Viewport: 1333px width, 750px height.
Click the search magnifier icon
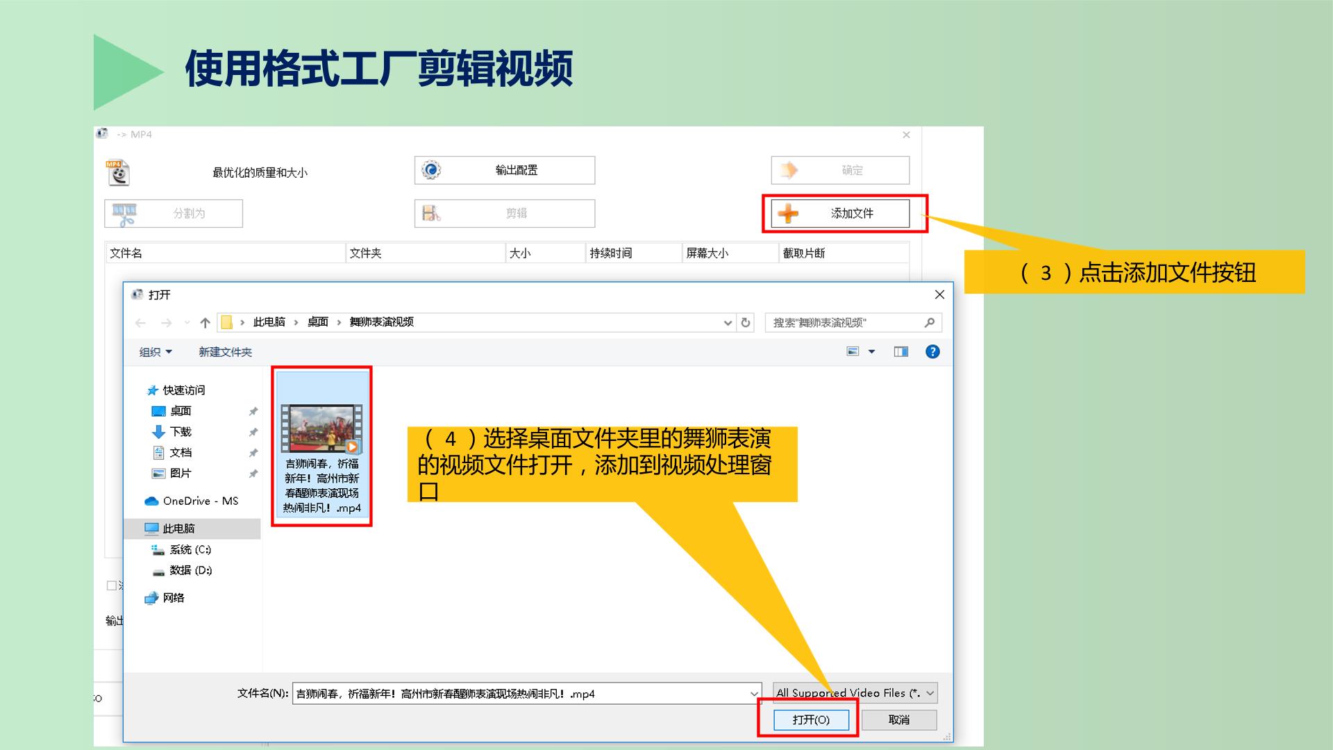(930, 322)
